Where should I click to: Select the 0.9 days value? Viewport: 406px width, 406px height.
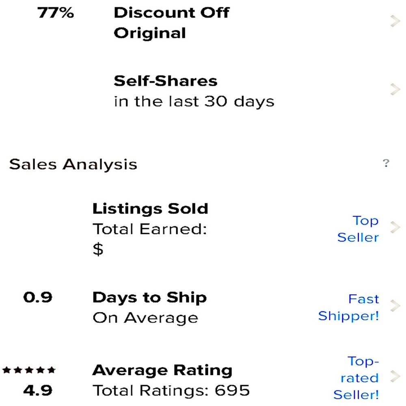click(38, 297)
